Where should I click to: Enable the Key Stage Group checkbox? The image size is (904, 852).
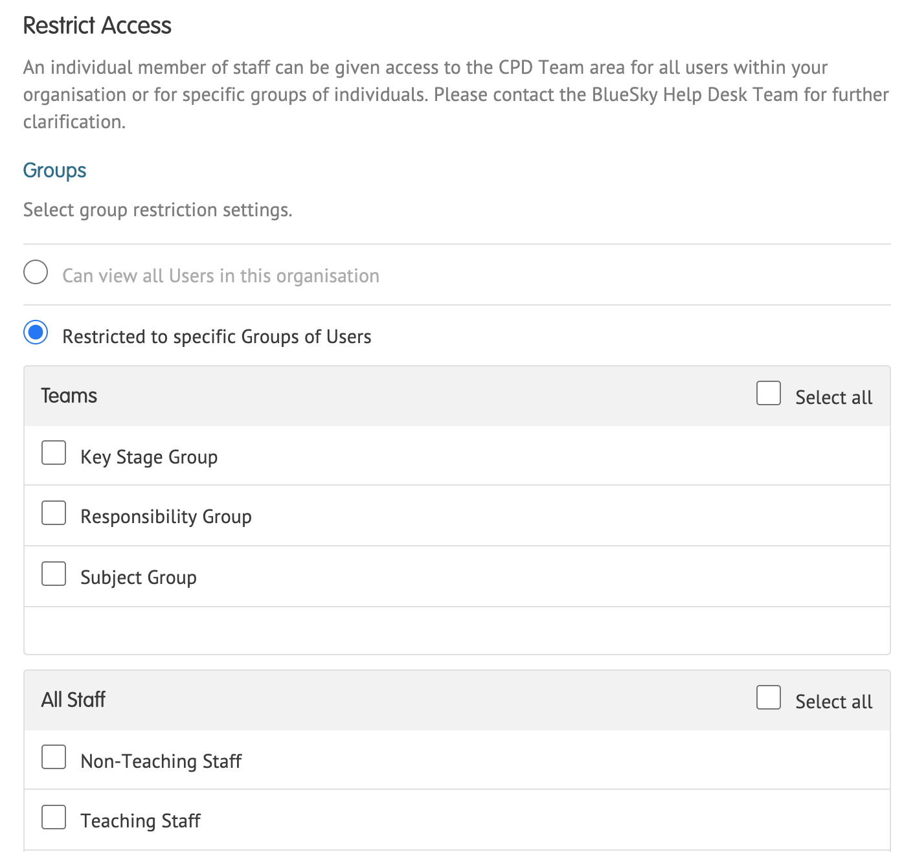tap(54, 453)
